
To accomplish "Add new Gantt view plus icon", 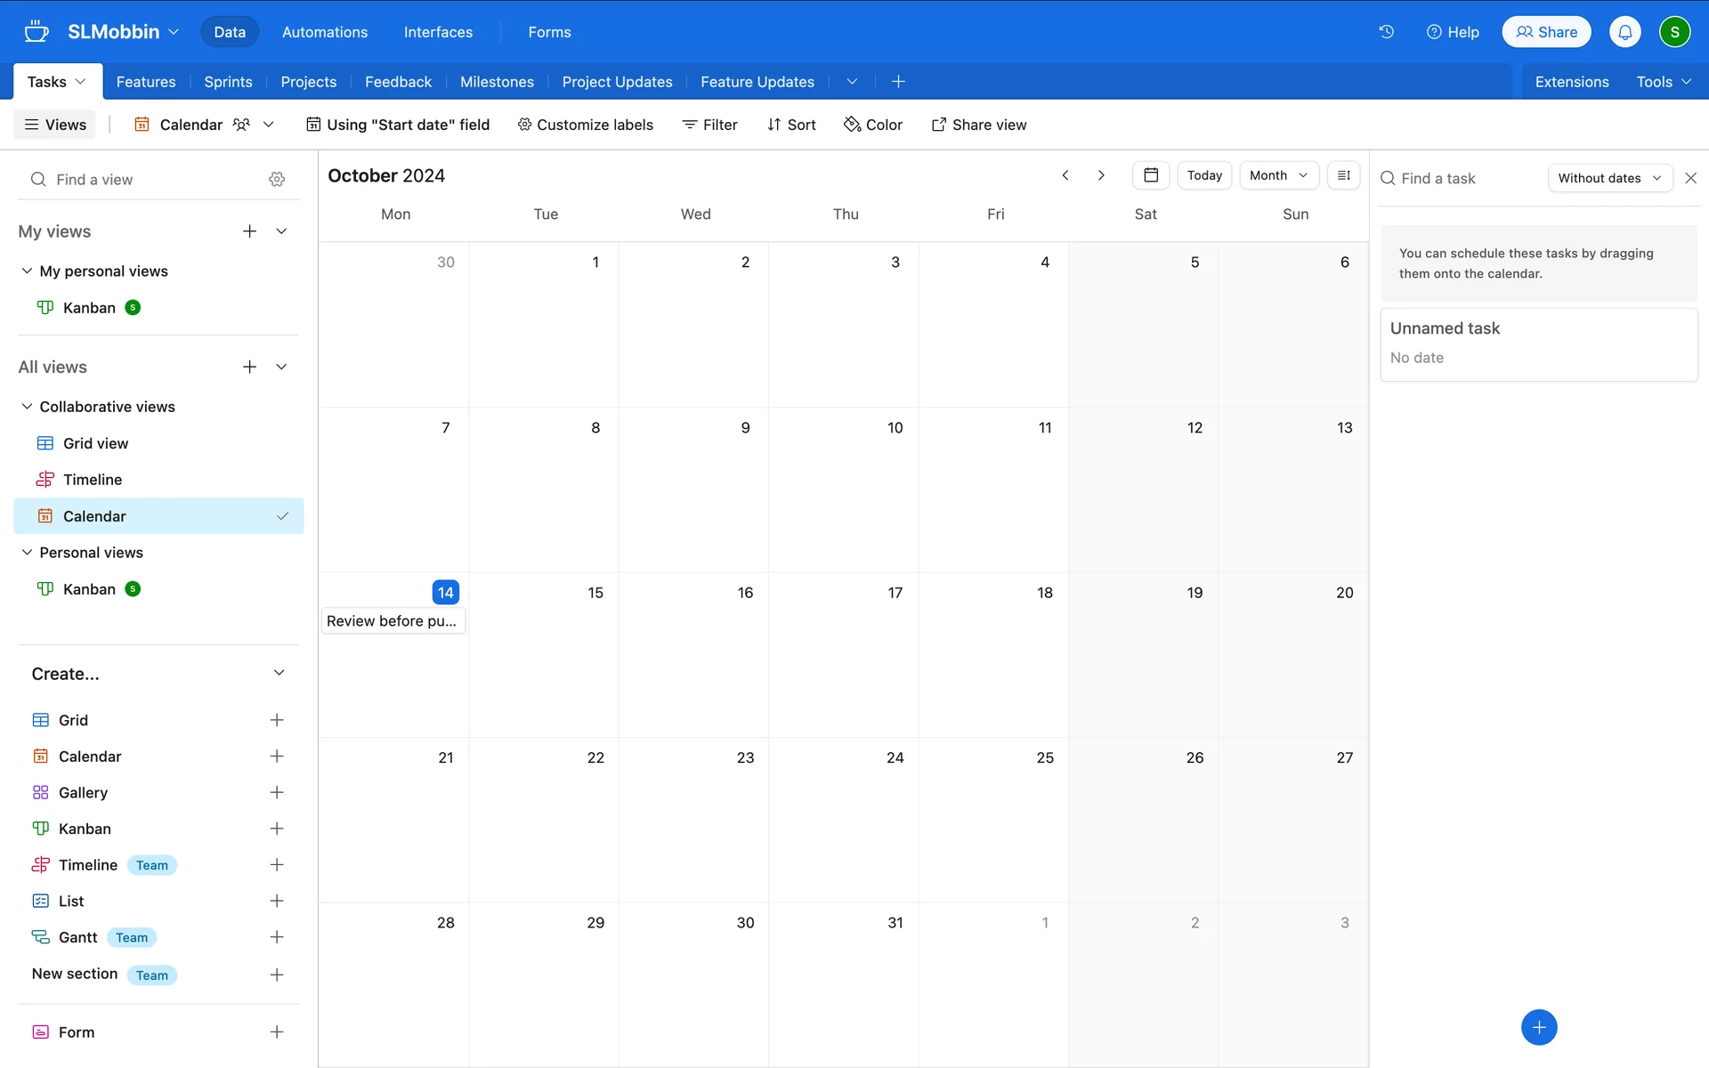I will pos(277,937).
